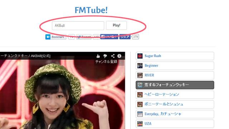Viewport: 229px width, 129px height.
Task: Click the Play! button
Action: (x=116, y=25)
